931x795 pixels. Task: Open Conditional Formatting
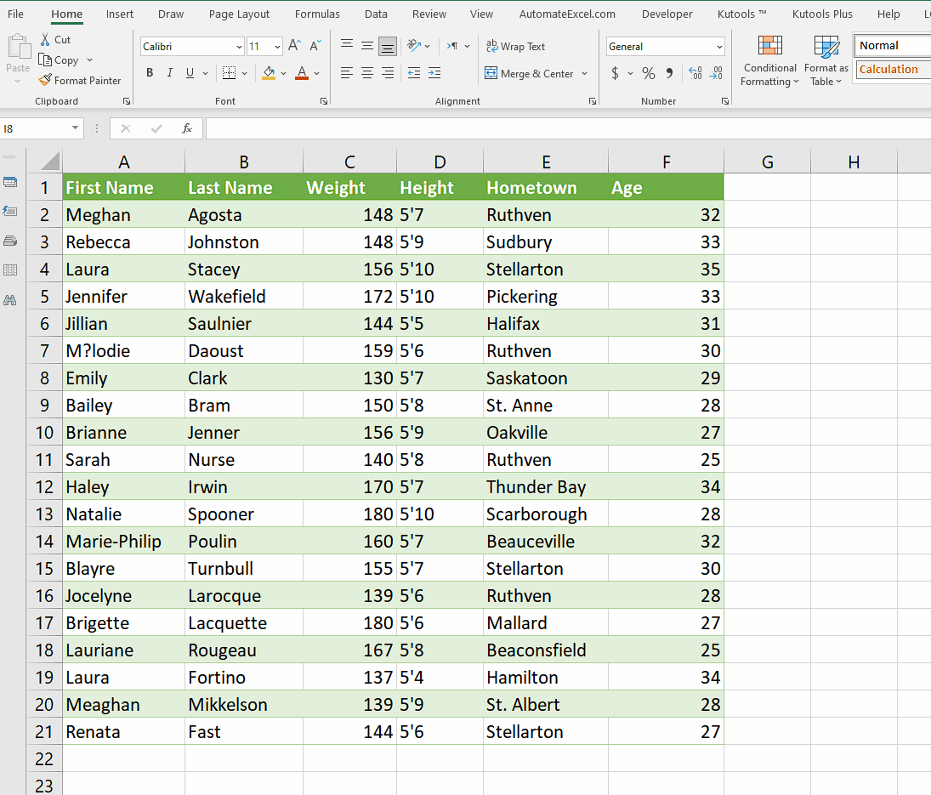click(x=769, y=60)
